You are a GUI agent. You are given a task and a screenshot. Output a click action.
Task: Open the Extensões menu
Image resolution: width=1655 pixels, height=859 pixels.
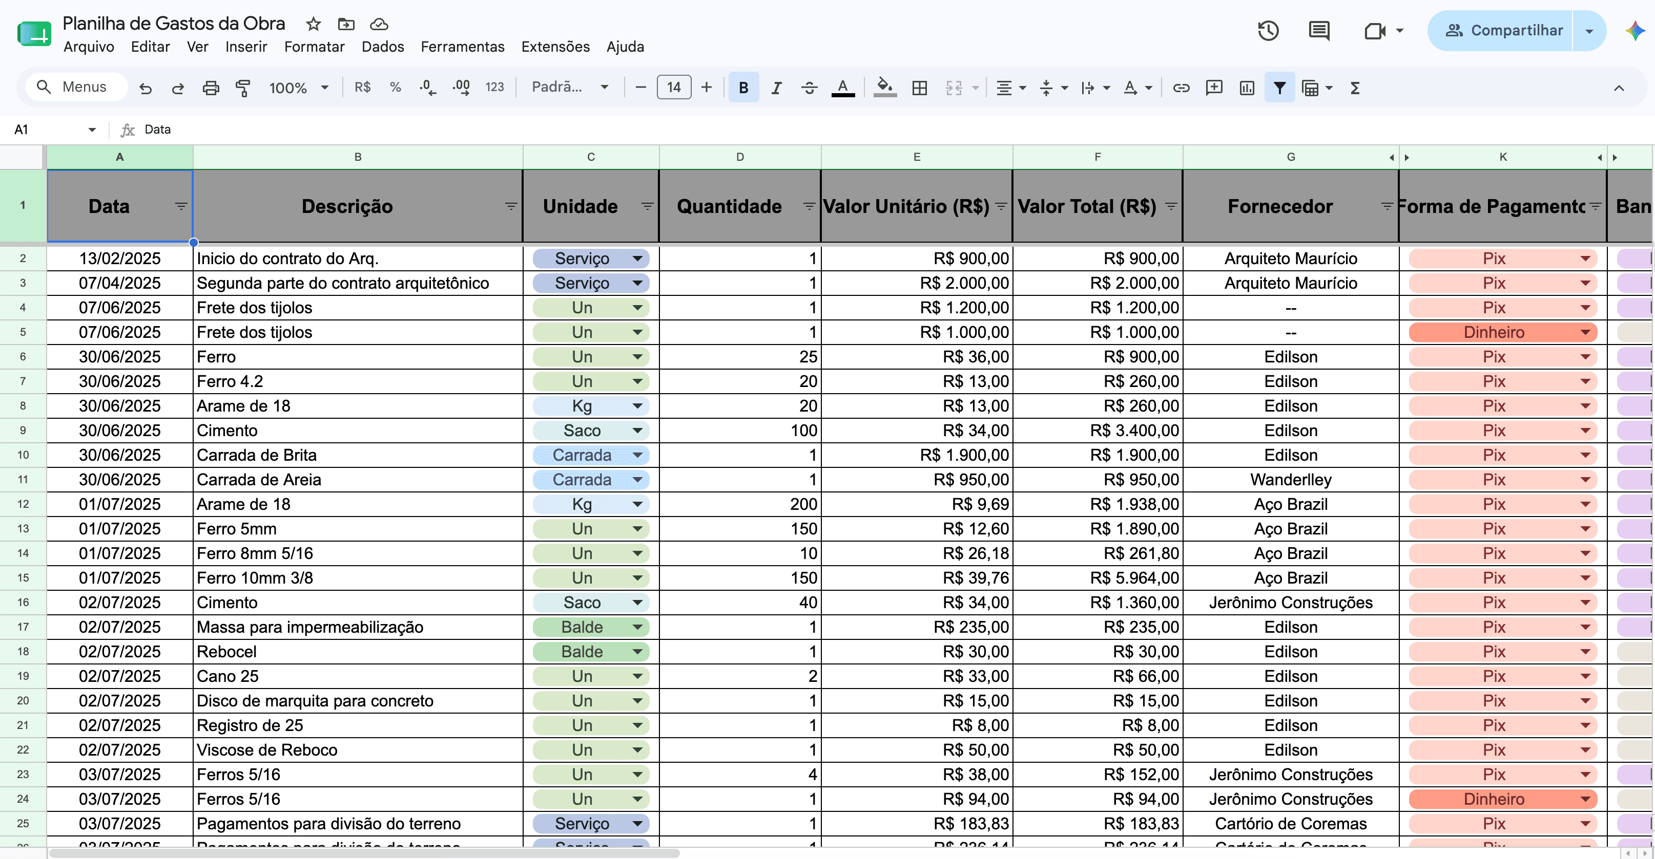tap(555, 47)
